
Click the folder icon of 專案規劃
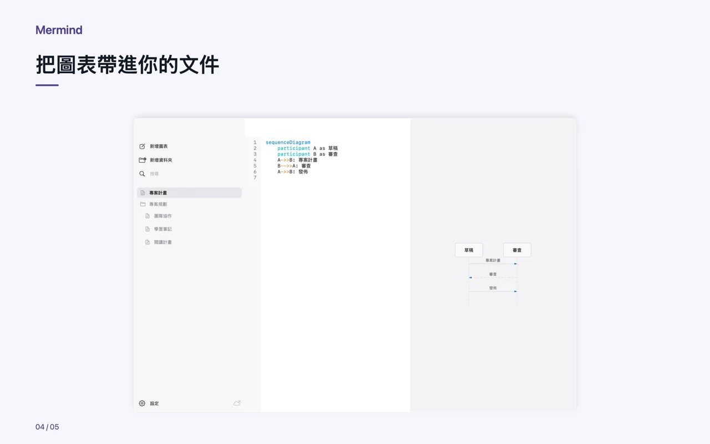pos(143,204)
